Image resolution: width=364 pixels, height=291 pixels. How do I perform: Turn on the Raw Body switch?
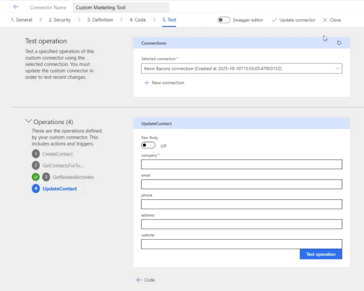[x=148, y=145]
